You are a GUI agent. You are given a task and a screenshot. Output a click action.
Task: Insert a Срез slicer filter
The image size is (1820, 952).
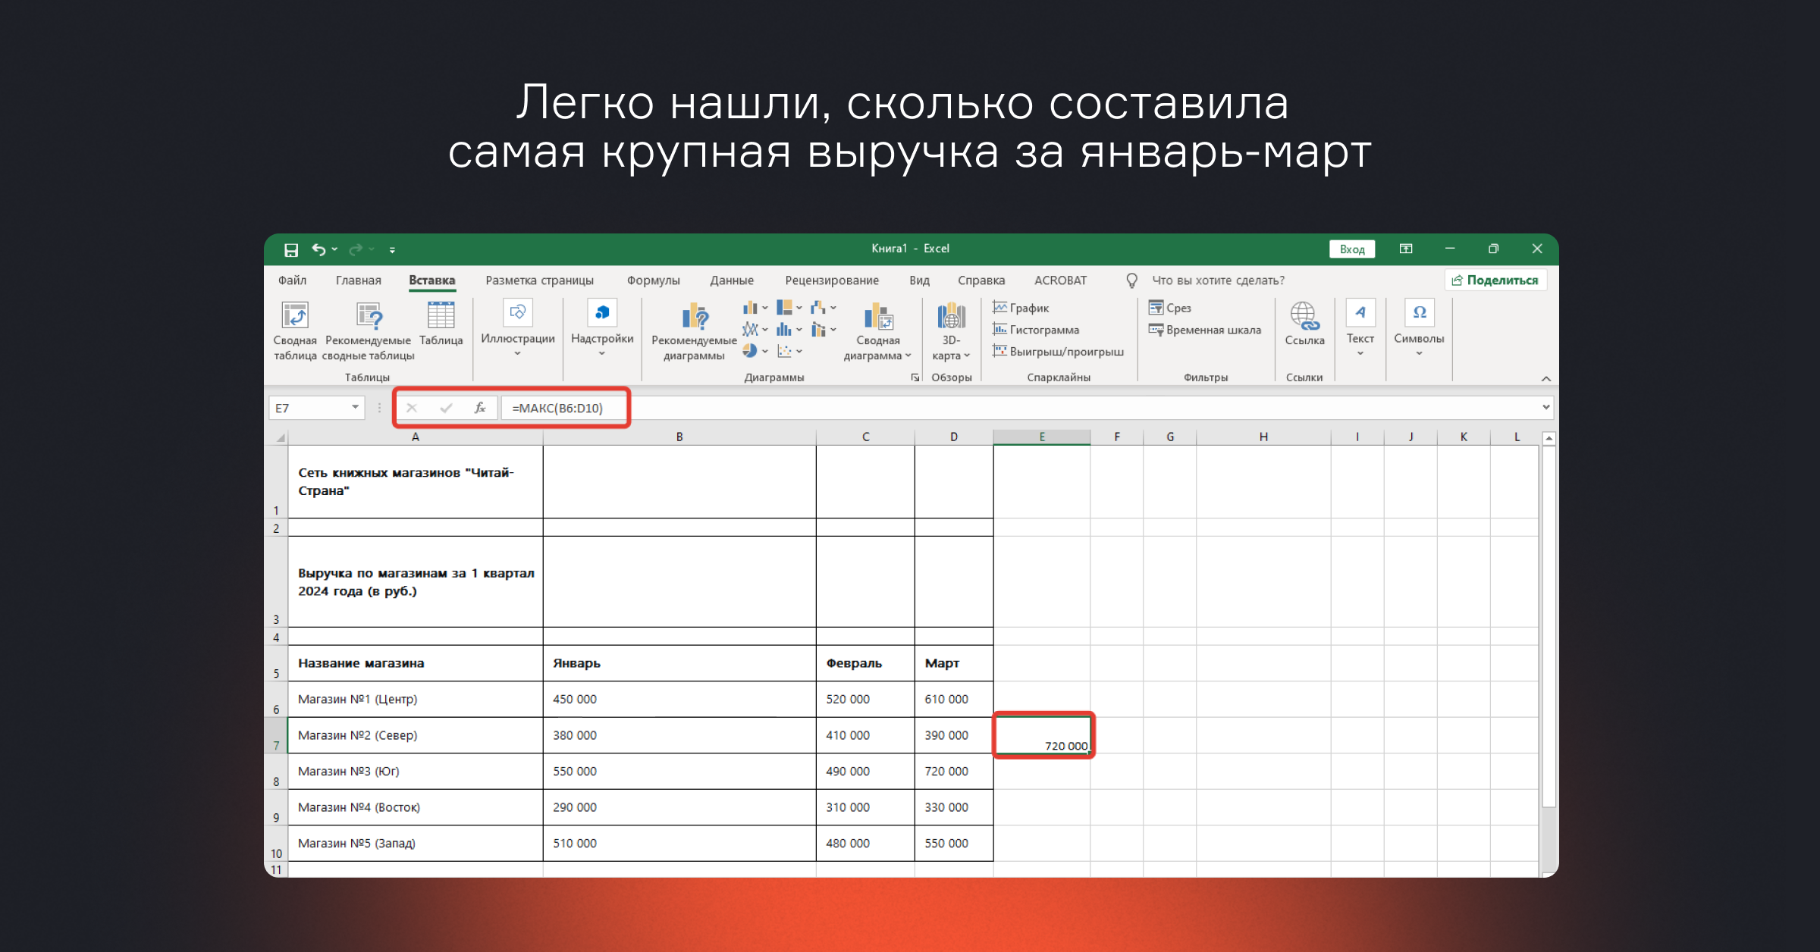[x=1170, y=308]
